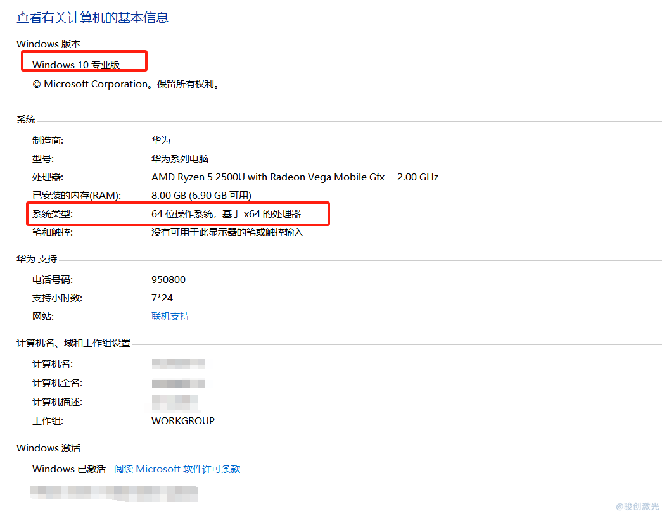662x511 pixels.
Task: Click the 支持小时数 label
Action: pos(57,298)
